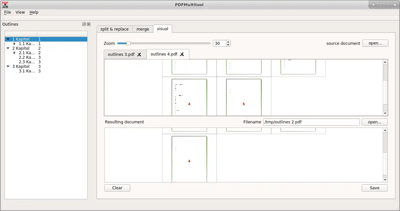
Task: Increase zoom with the spinbox up arrow
Action: 228,42
